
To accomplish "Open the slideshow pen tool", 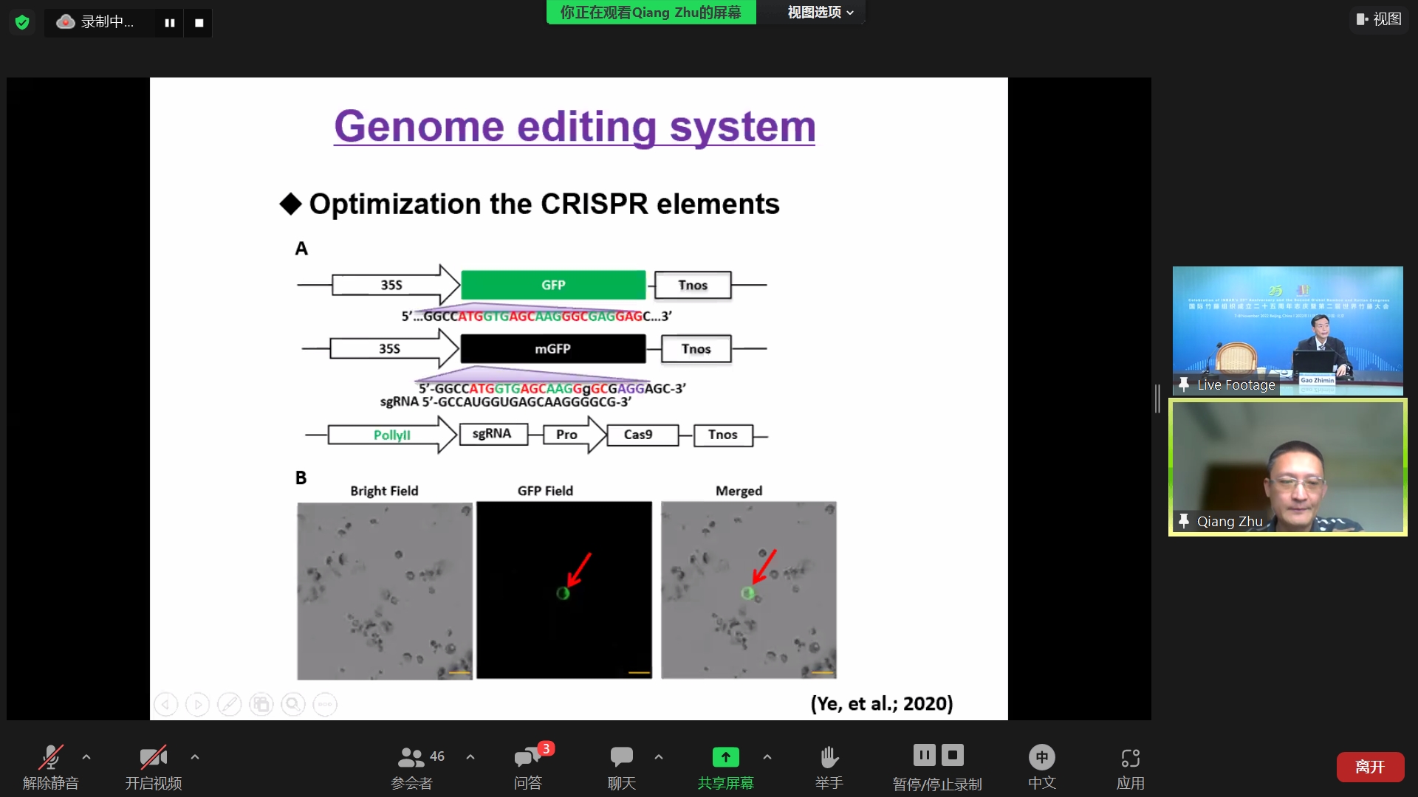I will 230,704.
